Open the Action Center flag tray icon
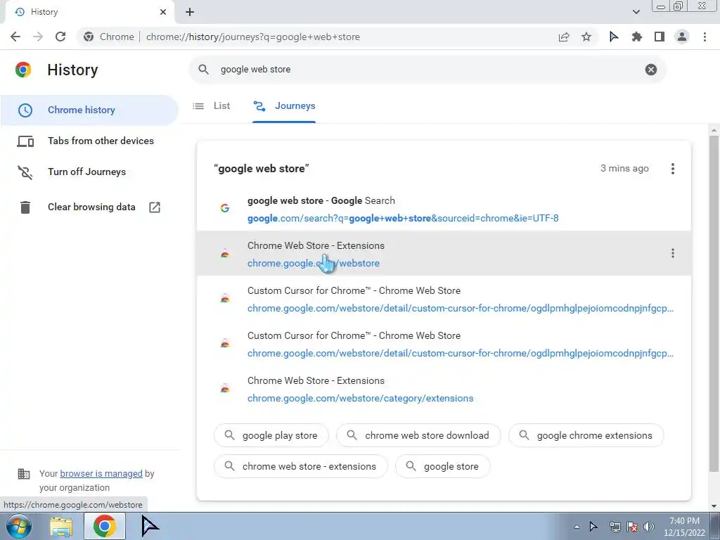Viewport: 720px width, 540px height. (x=632, y=527)
